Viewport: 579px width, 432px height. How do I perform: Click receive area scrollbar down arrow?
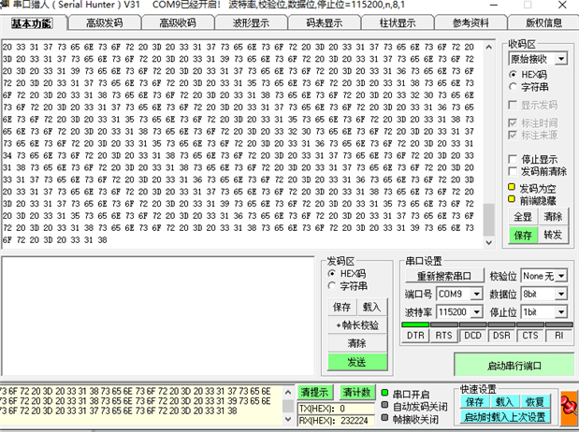489,242
